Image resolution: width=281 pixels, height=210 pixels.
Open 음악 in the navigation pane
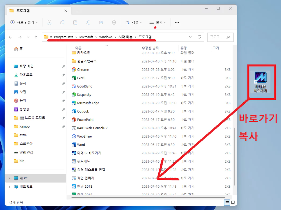pyautogui.click(x=20, y=100)
